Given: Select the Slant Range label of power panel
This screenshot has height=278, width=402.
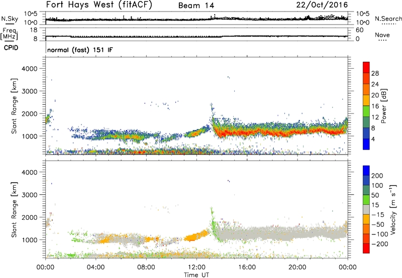Looking at the screenshot, I should 14,106.
